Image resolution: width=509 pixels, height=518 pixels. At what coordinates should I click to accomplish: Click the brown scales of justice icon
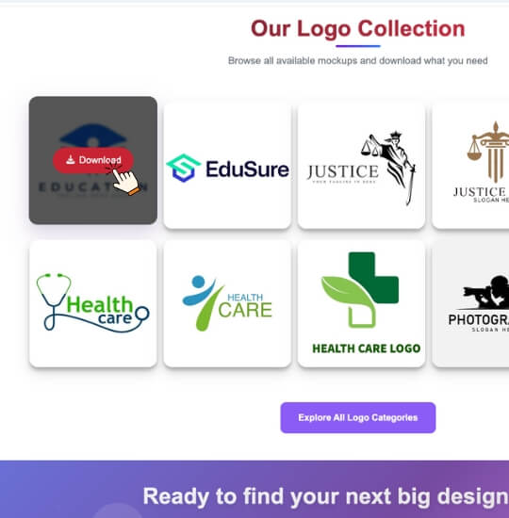pyautogui.click(x=488, y=152)
